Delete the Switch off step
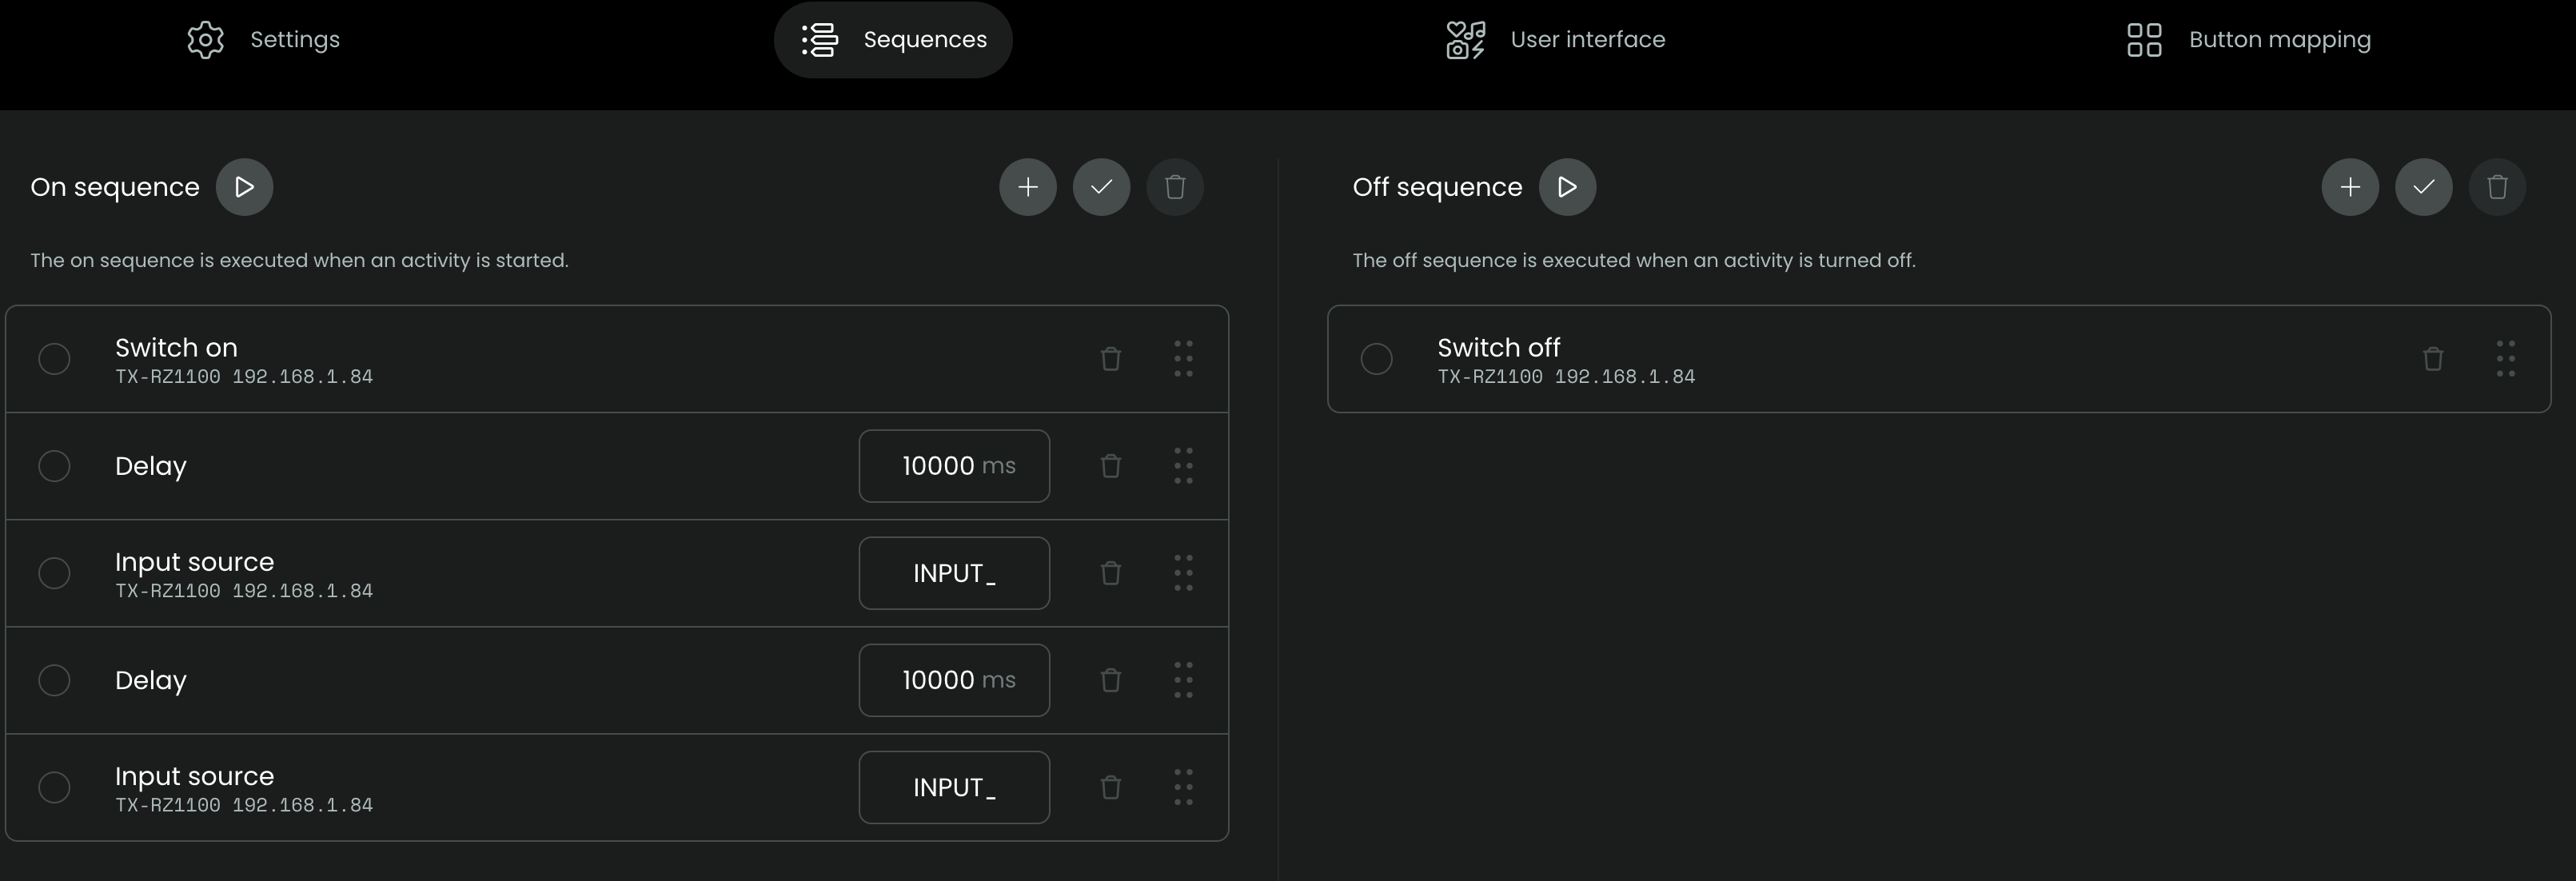The image size is (2576, 881). click(2432, 359)
